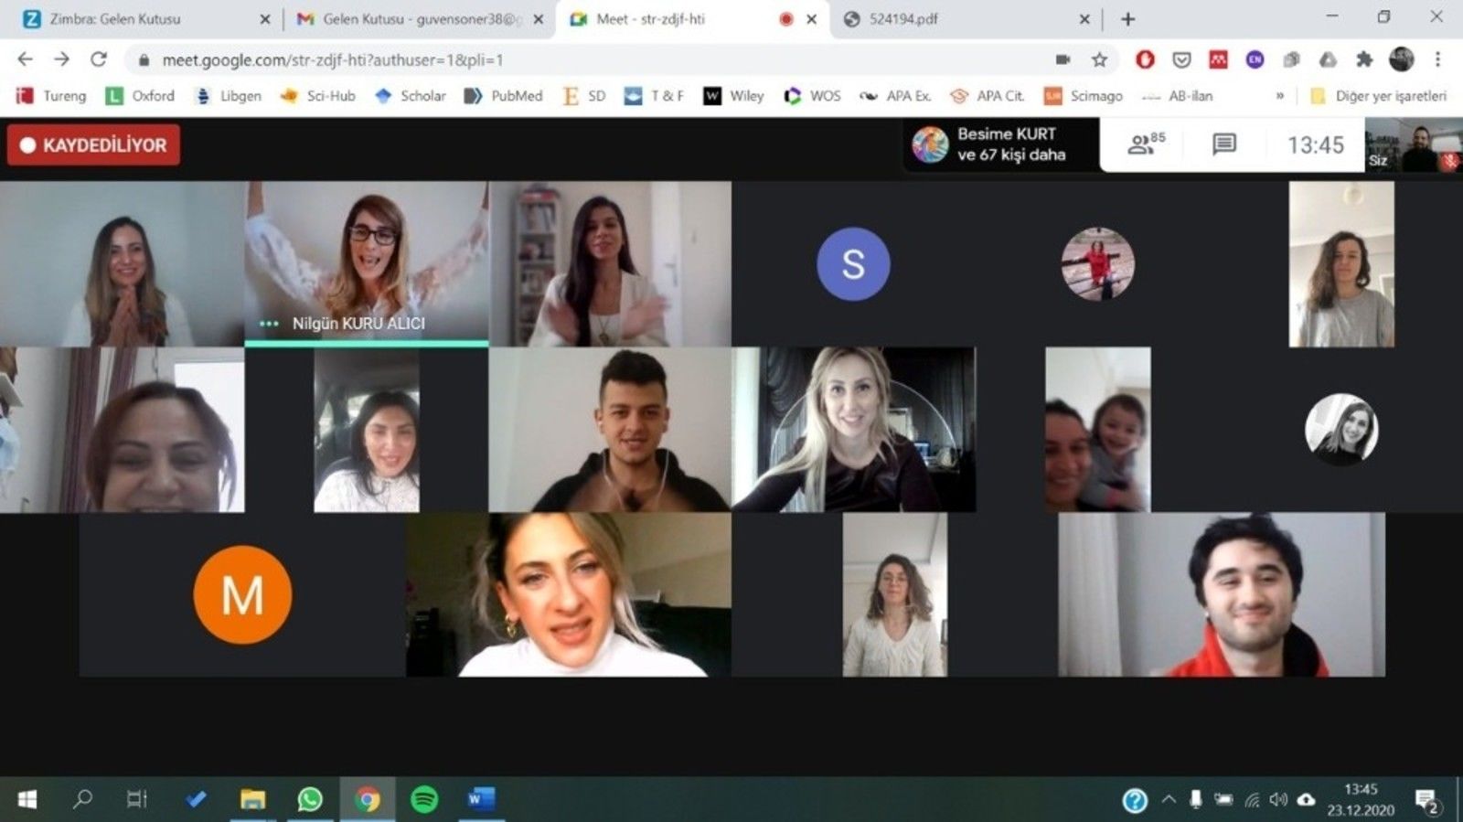Screen dimensions: 1463x822
Task: Click the KAYDEDİLİYOR recording indicator
Action: point(93,144)
